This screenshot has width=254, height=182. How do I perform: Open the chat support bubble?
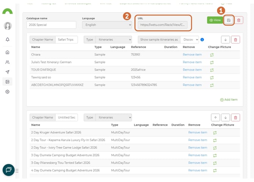click(x=9, y=170)
